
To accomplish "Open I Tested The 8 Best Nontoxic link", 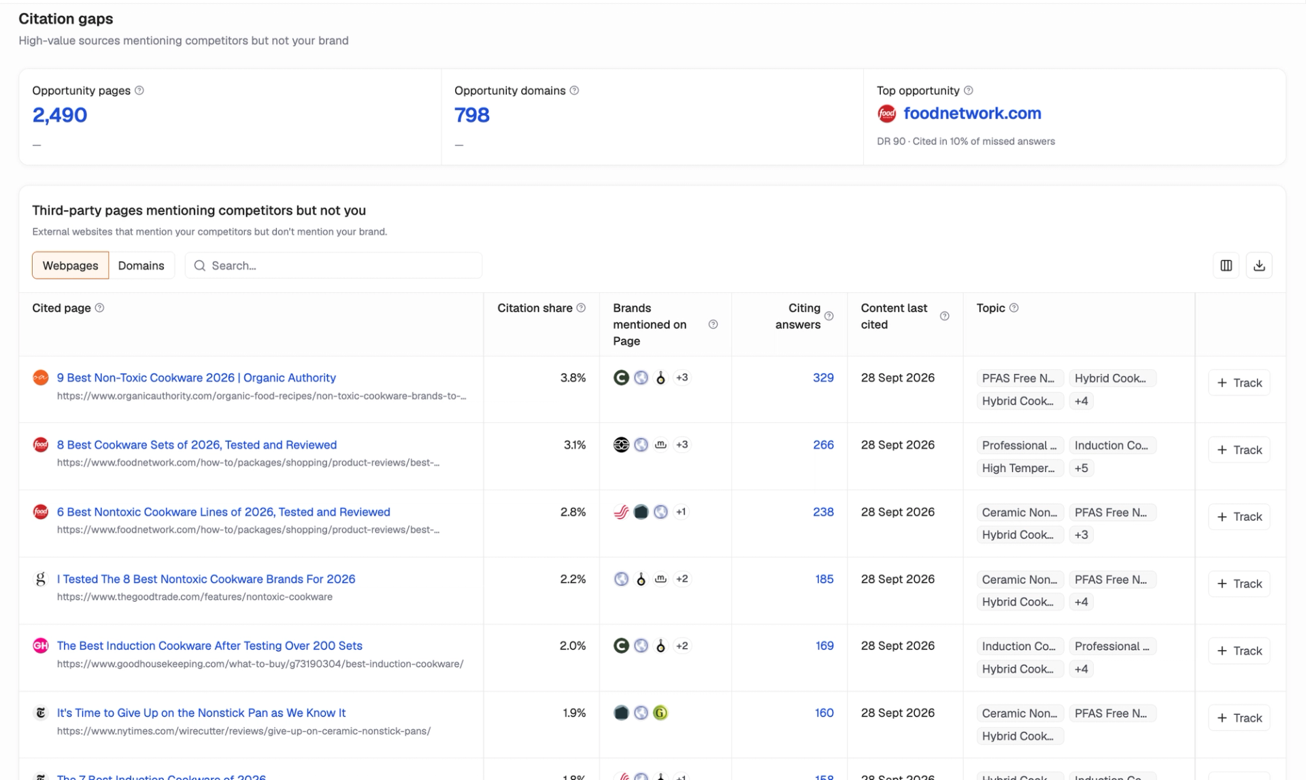I will click(x=206, y=579).
